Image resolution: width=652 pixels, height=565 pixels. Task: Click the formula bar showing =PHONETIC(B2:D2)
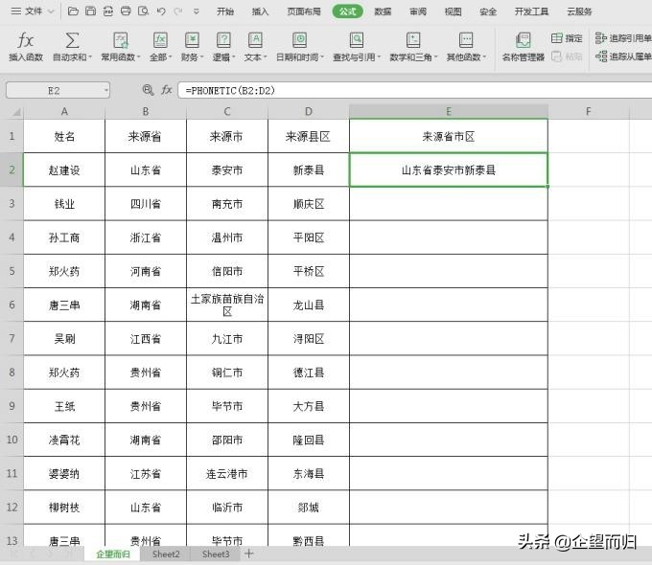(x=414, y=90)
